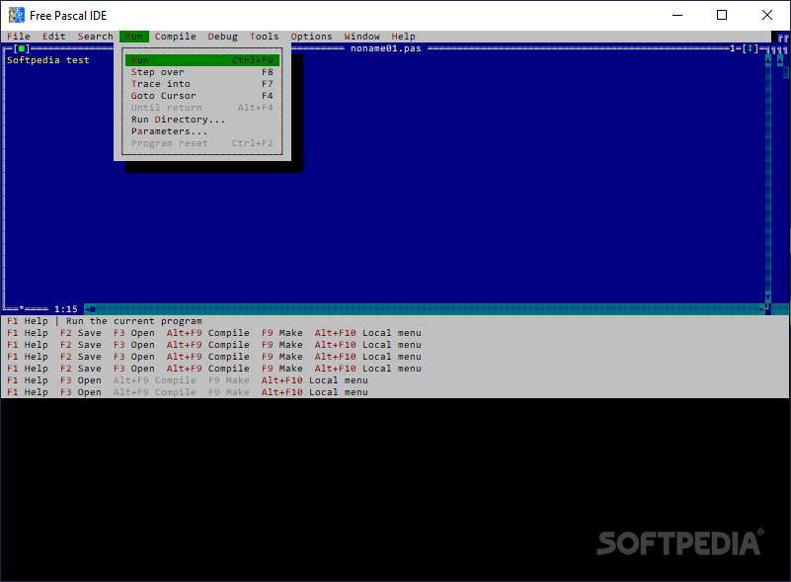Click F2 Save in second status row
Viewport: 791px width, 582px height.
(81, 333)
